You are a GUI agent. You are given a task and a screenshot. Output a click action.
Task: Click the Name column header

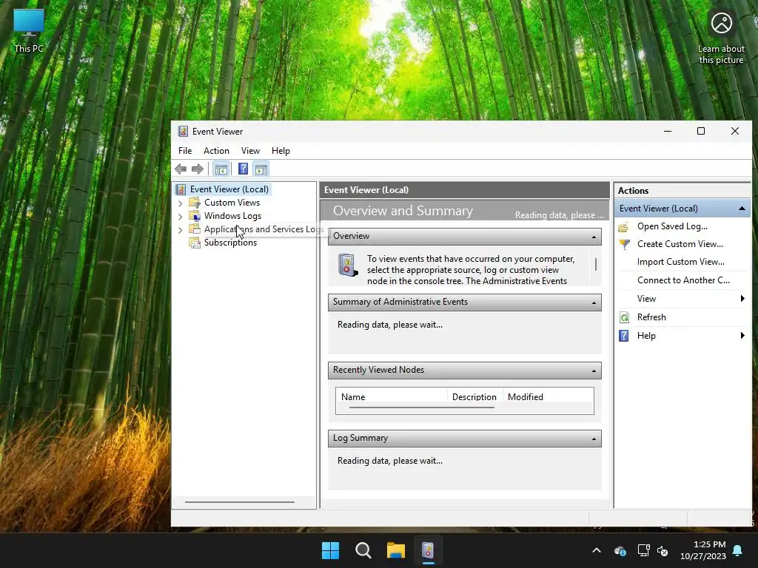tap(392, 396)
